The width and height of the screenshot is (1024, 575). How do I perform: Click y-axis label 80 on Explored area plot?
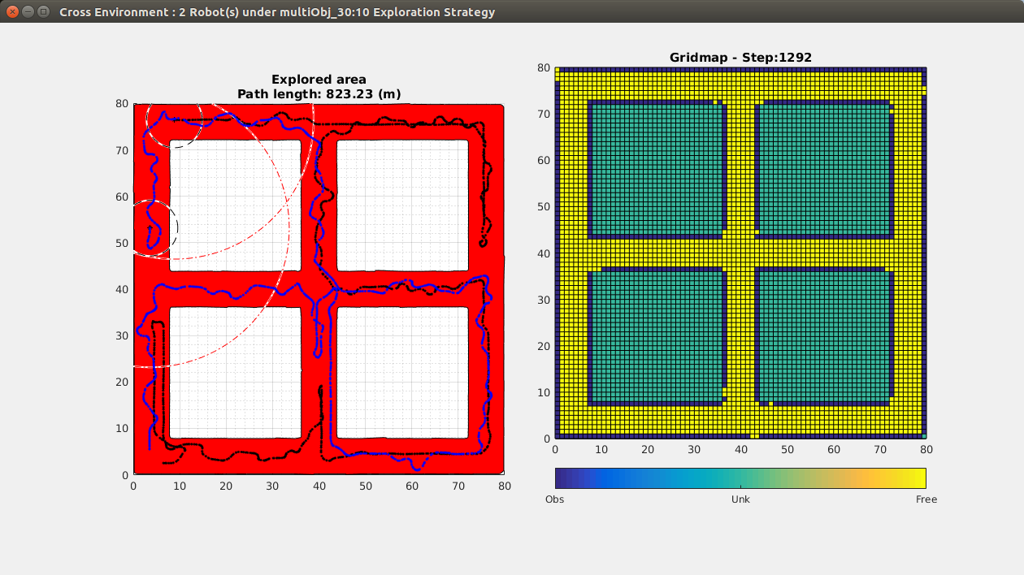[x=122, y=104]
